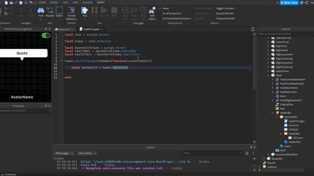Click Collapse All Folds

click(x=225, y=19)
